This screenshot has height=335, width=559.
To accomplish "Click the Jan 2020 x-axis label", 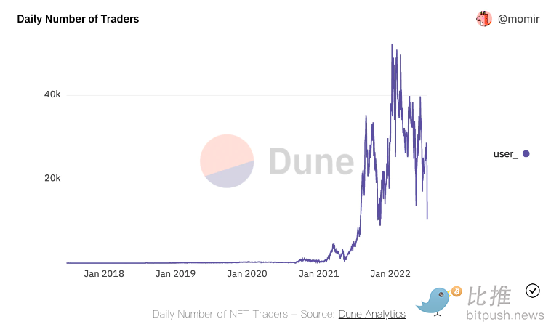I will pos(247,274).
